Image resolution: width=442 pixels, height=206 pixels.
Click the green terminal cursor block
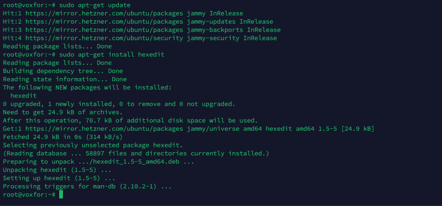pos(61,195)
